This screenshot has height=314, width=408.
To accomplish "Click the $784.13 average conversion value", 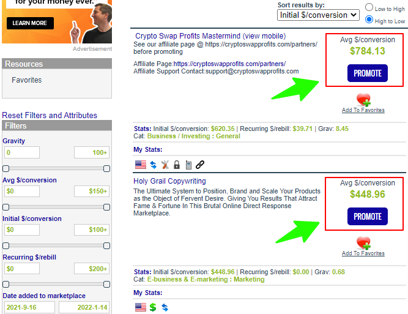I will (x=368, y=51).
